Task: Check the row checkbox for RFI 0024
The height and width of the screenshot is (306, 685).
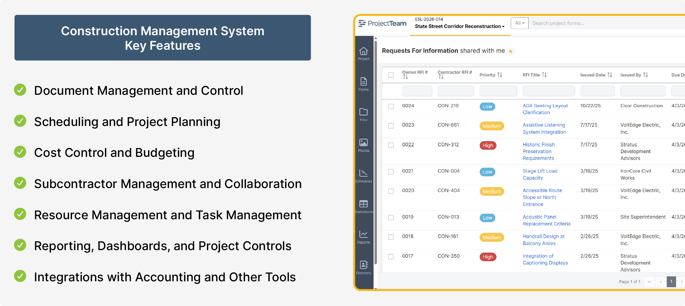Action: pyautogui.click(x=391, y=106)
